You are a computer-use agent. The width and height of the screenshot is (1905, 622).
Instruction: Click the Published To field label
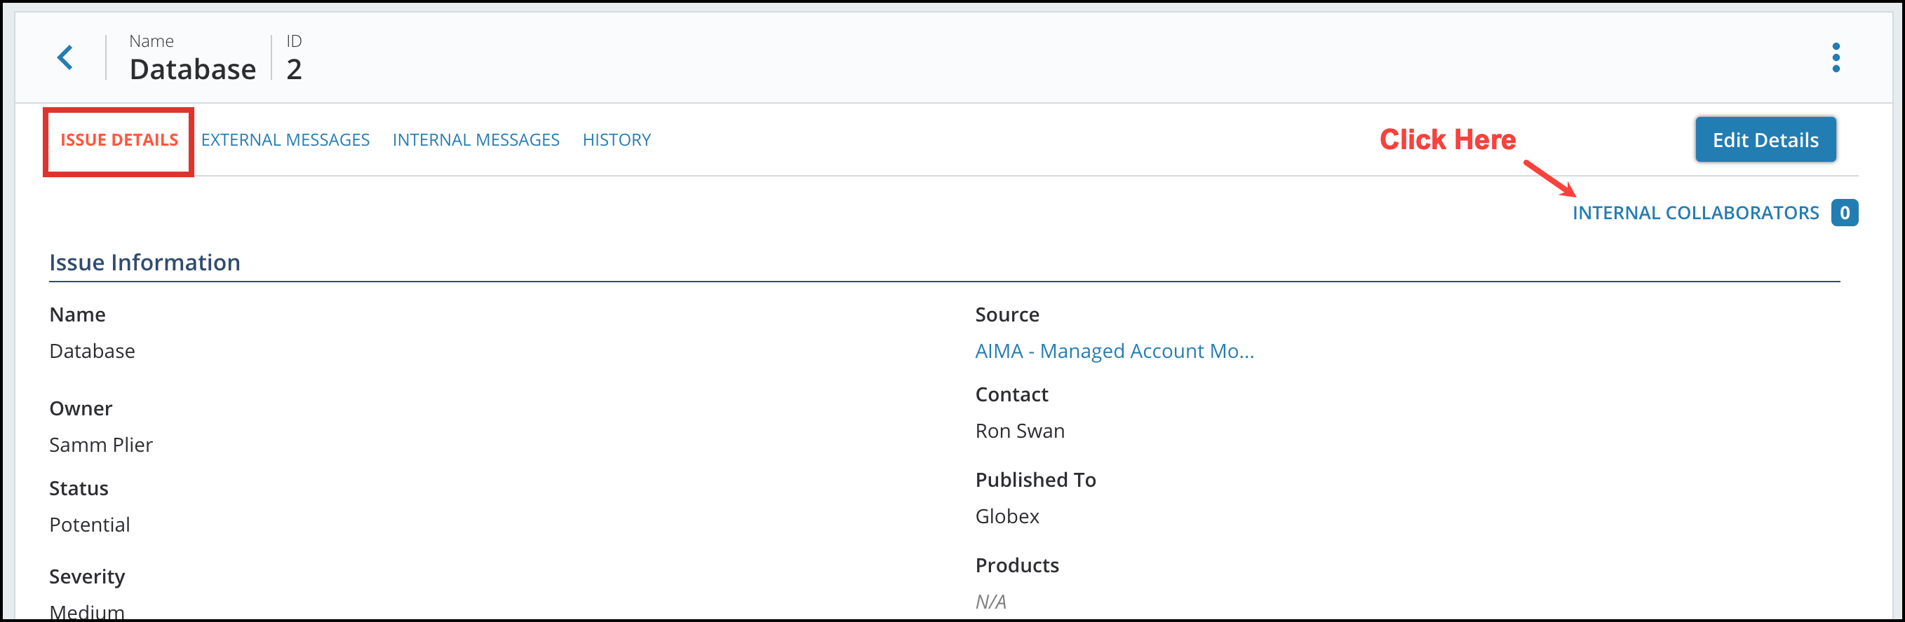tap(1035, 481)
